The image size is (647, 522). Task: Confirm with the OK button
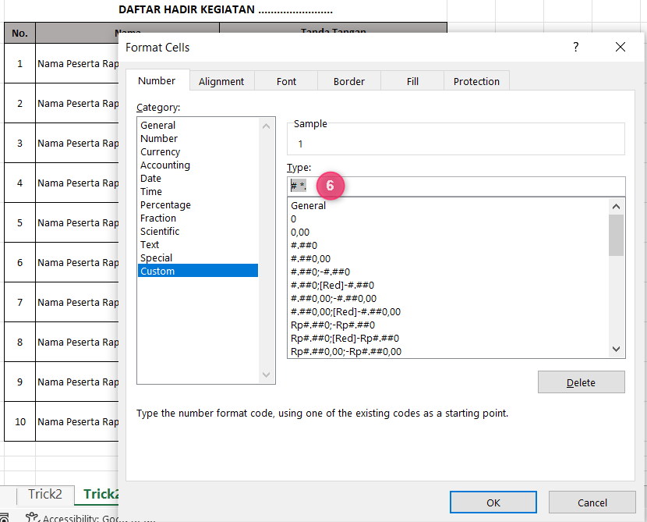click(493, 502)
